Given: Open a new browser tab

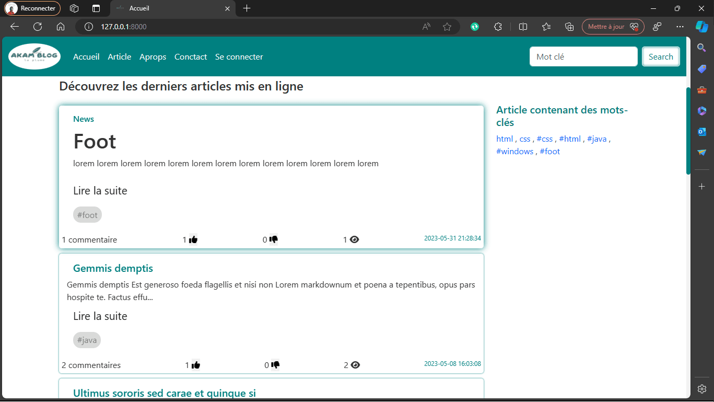Looking at the screenshot, I should [247, 8].
